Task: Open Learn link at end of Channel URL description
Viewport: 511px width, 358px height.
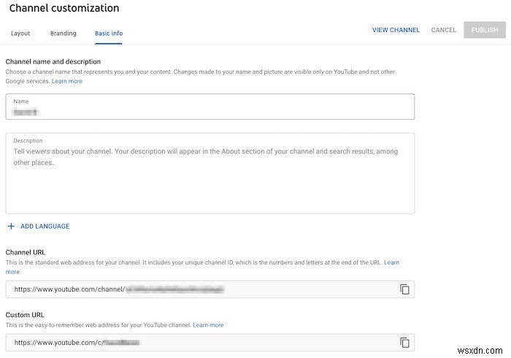Action: (x=391, y=262)
